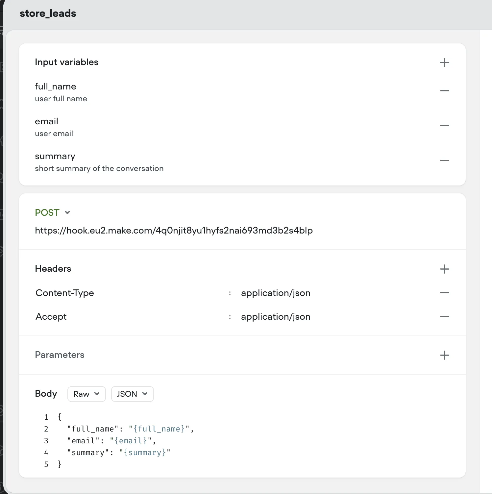492x494 pixels.
Task: Click the full_name variable name
Action: [x=56, y=86]
